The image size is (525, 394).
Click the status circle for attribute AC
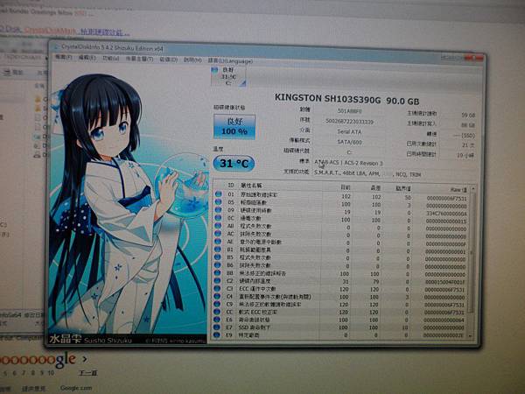[x=218, y=233]
